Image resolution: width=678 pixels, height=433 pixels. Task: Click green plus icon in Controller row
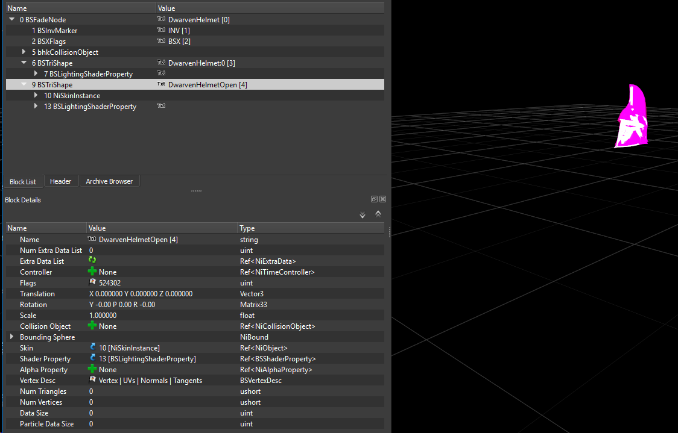pyautogui.click(x=92, y=271)
